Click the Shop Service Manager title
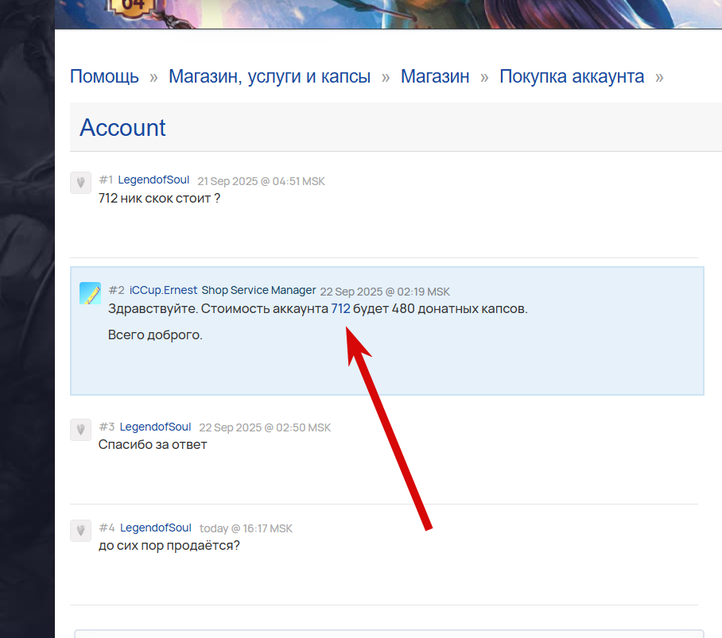This screenshot has height=638, width=722. (x=258, y=290)
